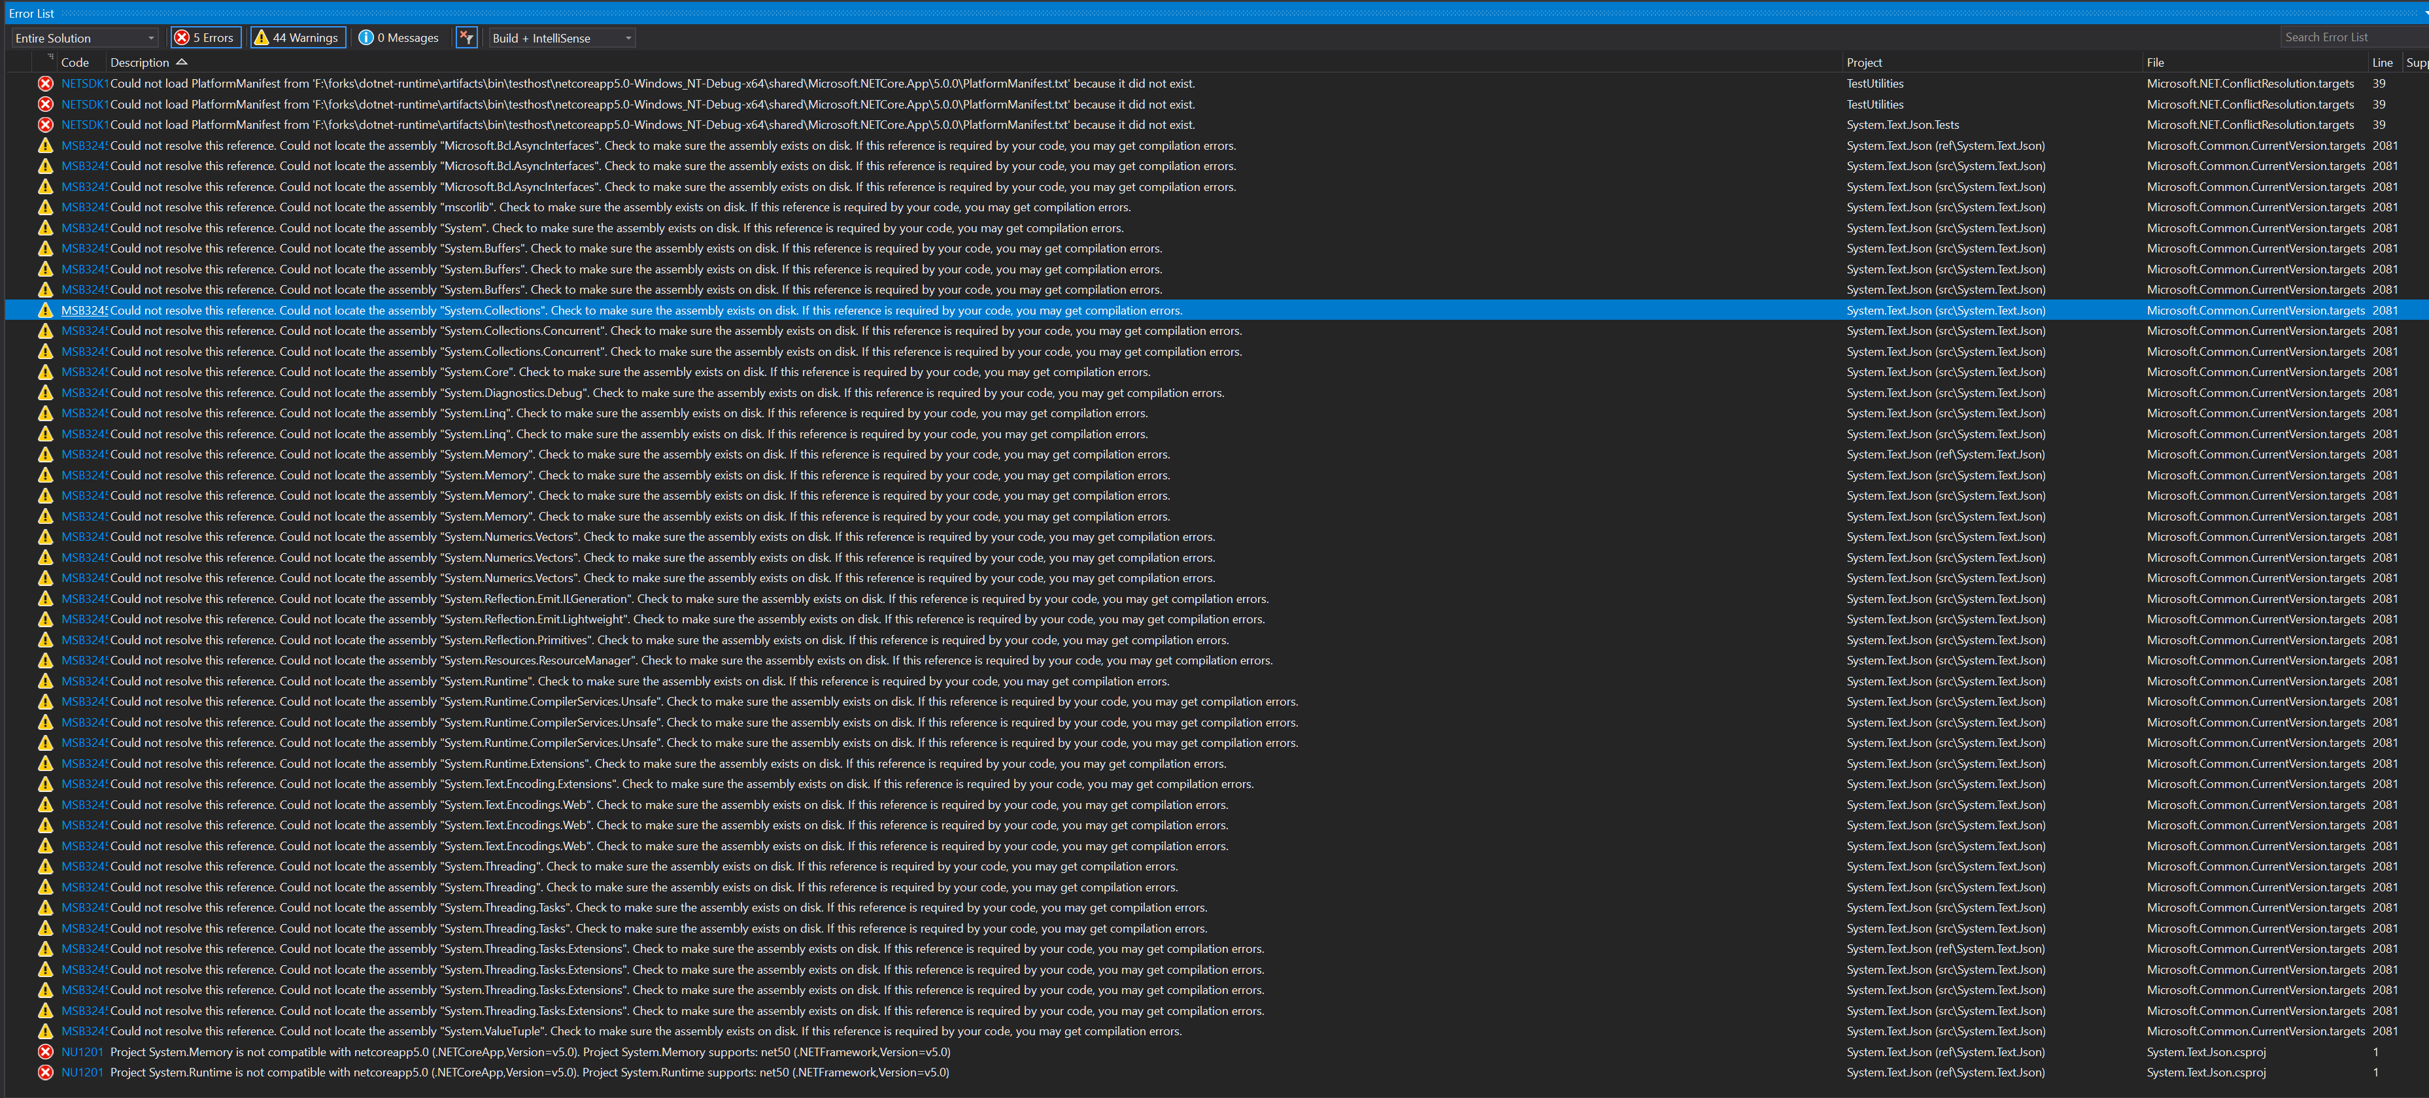Image resolution: width=2429 pixels, height=1098 pixels.
Task: Click the error icon on the NU1201 System.Memory row
Action: [45, 1052]
